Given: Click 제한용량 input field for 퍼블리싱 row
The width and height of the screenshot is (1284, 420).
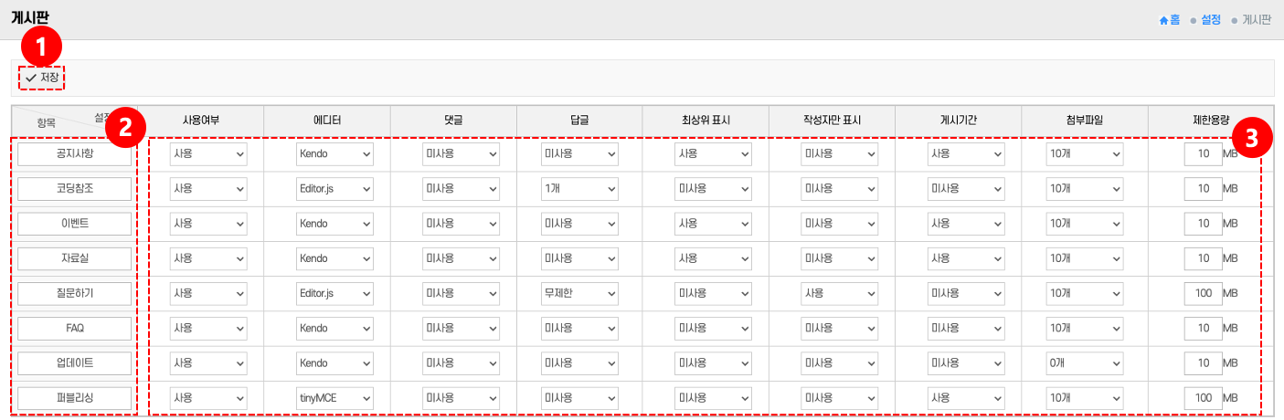Looking at the screenshot, I should (x=1201, y=398).
